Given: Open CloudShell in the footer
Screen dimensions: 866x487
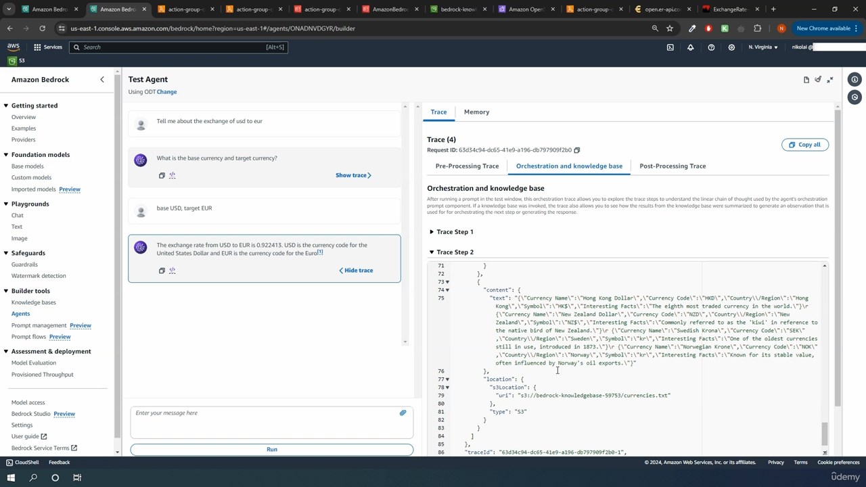Looking at the screenshot, I should tap(22, 463).
